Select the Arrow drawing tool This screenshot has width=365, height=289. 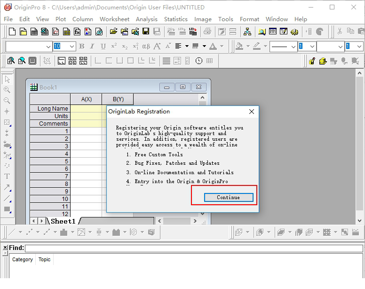7,187
